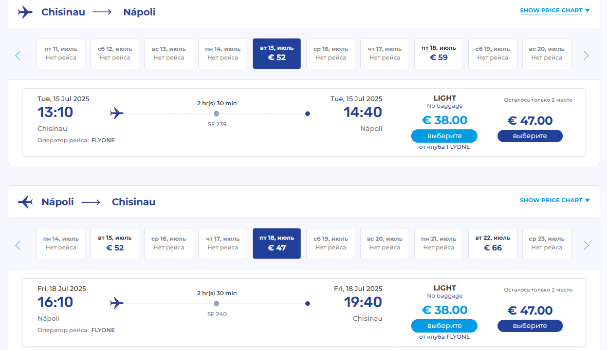Select return date Fri 18 July € 47
The height and width of the screenshot is (350, 607).
(277, 243)
